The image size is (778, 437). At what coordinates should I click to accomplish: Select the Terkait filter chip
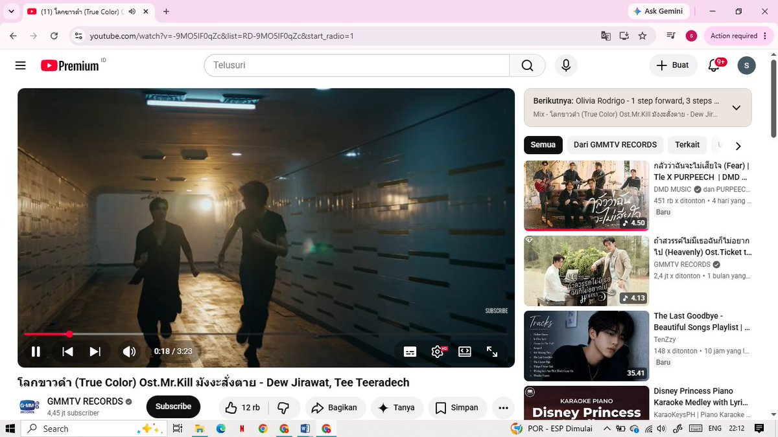click(687, 145)
